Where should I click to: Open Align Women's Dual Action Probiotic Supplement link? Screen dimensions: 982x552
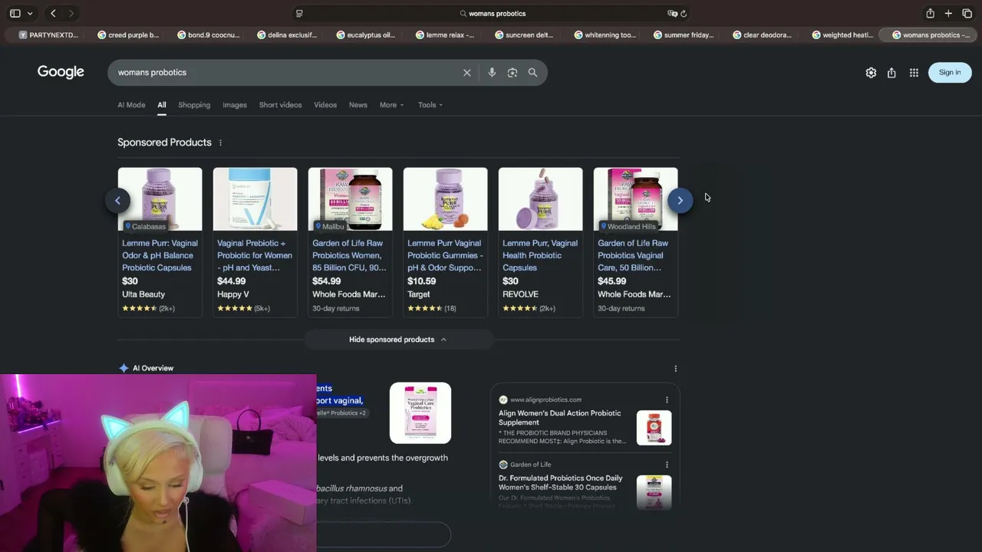click(560, 418)
